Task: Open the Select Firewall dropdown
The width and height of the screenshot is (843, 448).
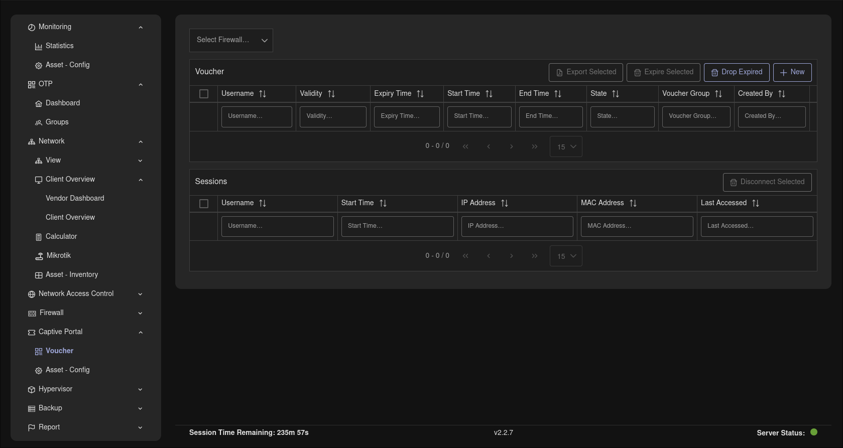Action: pyautogui.click(x=231, y=40)
